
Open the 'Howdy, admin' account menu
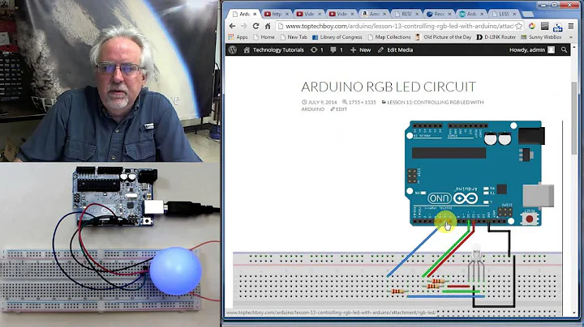click(x=532, y=50)
